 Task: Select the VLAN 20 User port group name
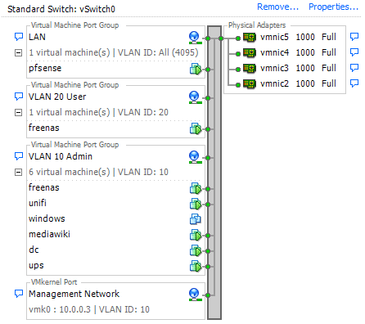pos(57,97)
